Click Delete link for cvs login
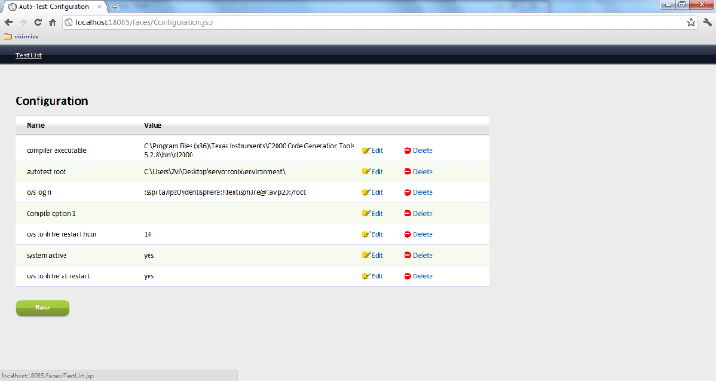 422,192
